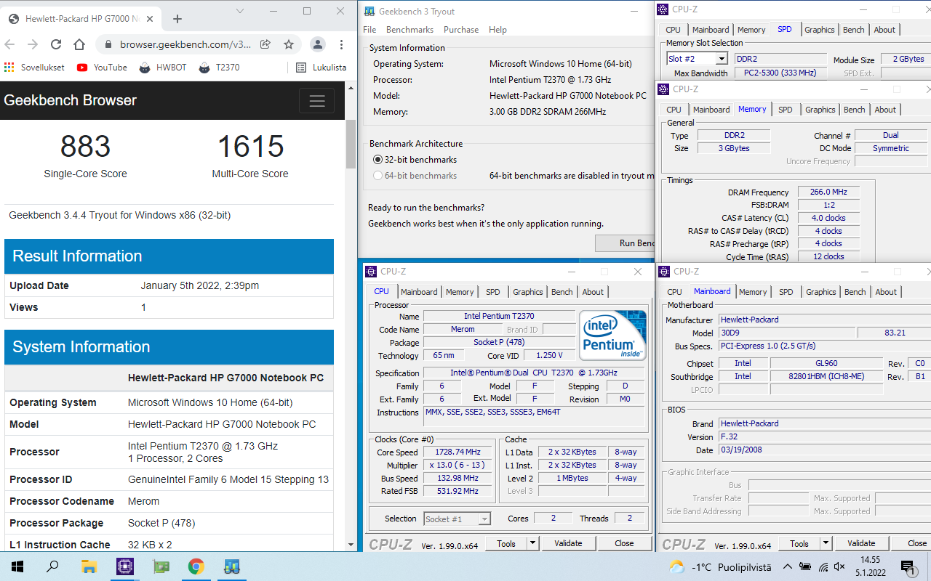The width and height of the screenshot is (931, 581).
Task: Unmute using the volume tray icon
Action: click(839, 566)
